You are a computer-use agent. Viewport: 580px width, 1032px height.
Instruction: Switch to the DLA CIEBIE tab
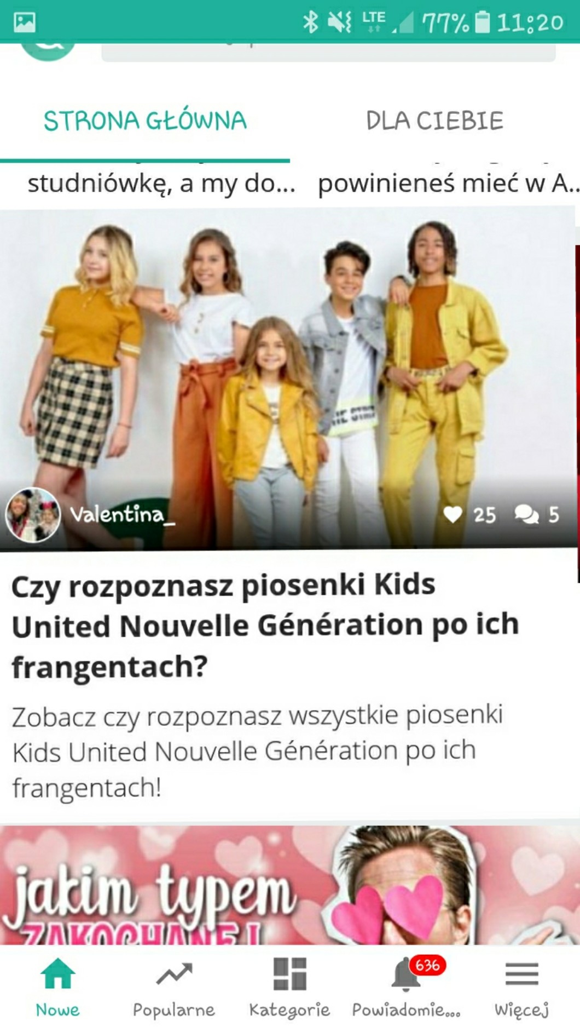435,121
